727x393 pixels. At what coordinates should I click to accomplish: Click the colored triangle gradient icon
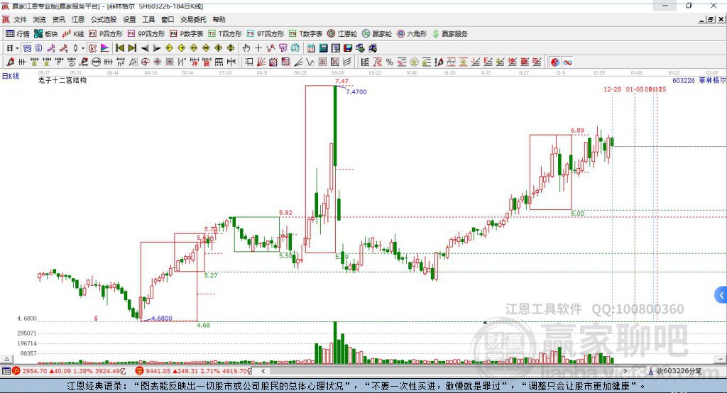click(x=105, y=48)
